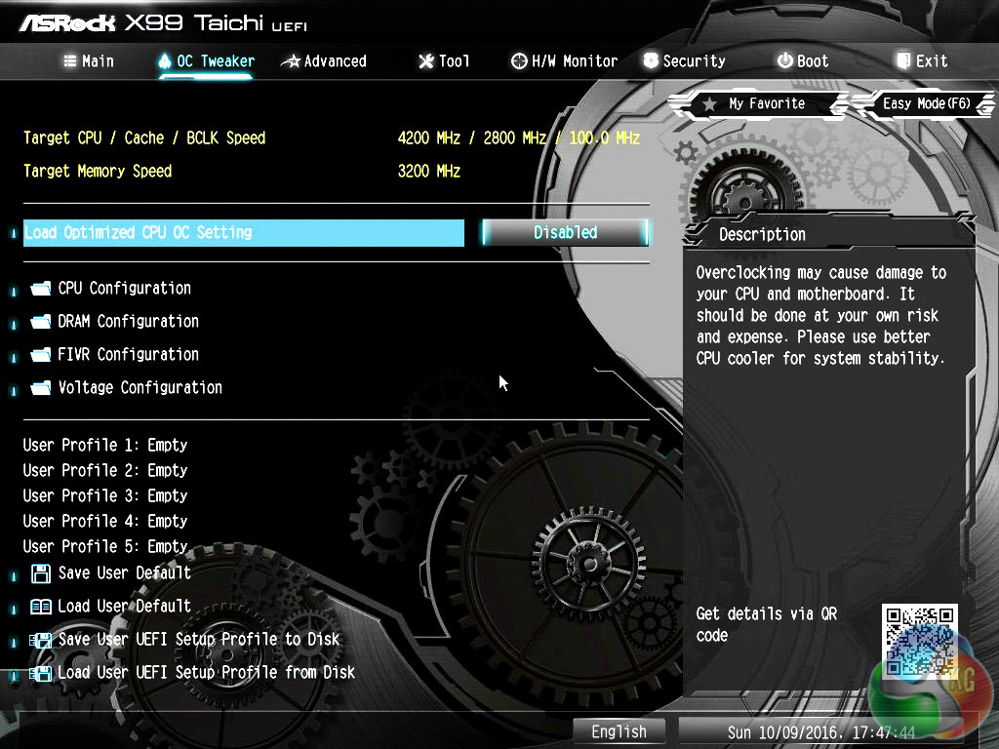Open the H/W Monitor tab
999x749 pixels.
coord(565,61)
